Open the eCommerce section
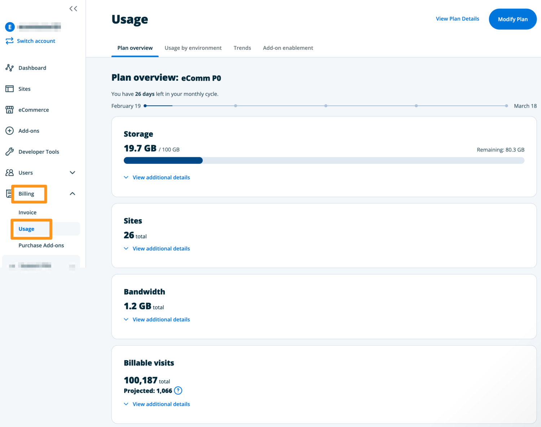This screenshot has height=427, width=541. pos(34,110)
